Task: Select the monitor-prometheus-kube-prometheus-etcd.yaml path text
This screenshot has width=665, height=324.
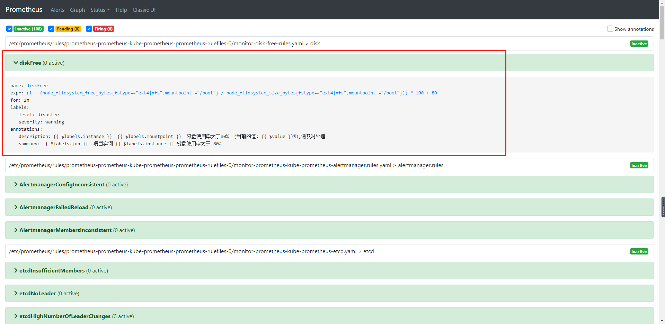Action: [x=192, y=251]
